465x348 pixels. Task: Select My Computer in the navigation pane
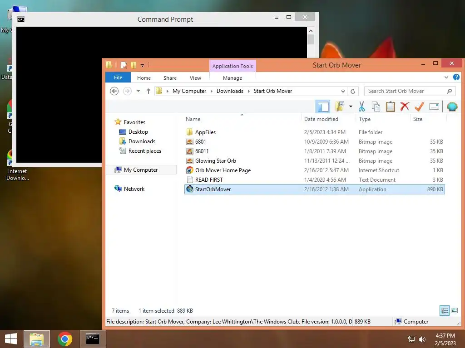[x=142, y=170]
